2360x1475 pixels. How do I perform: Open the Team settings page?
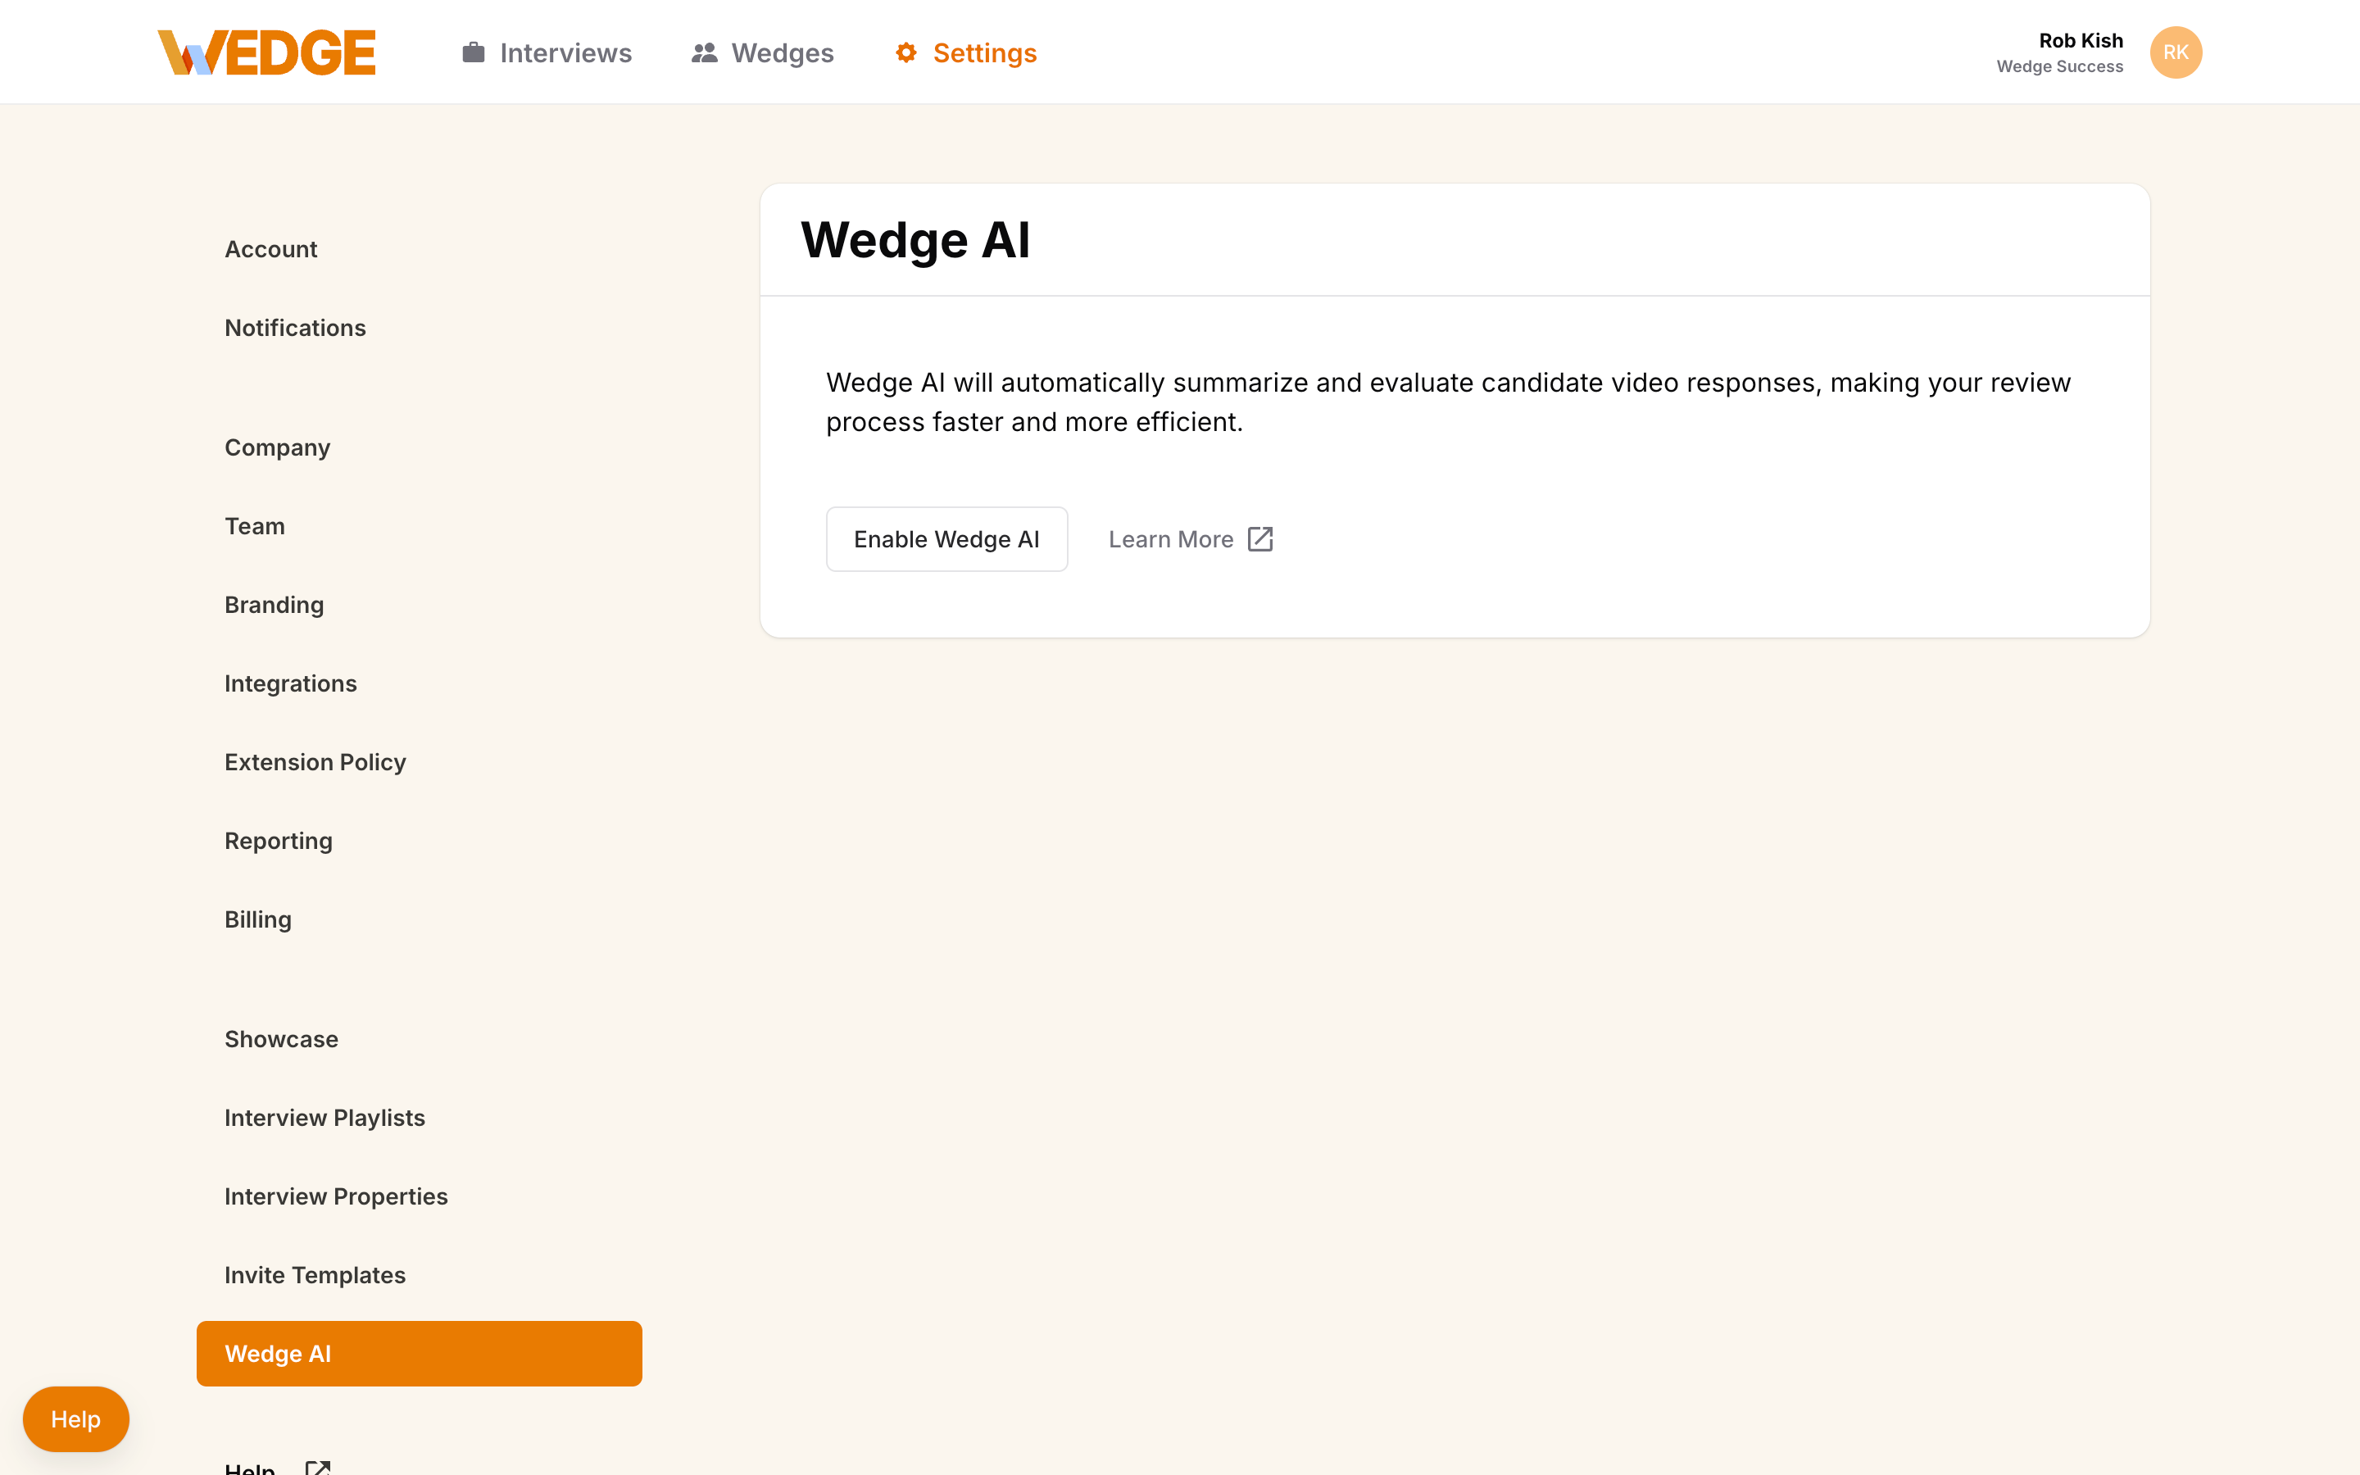coord(255,527)
